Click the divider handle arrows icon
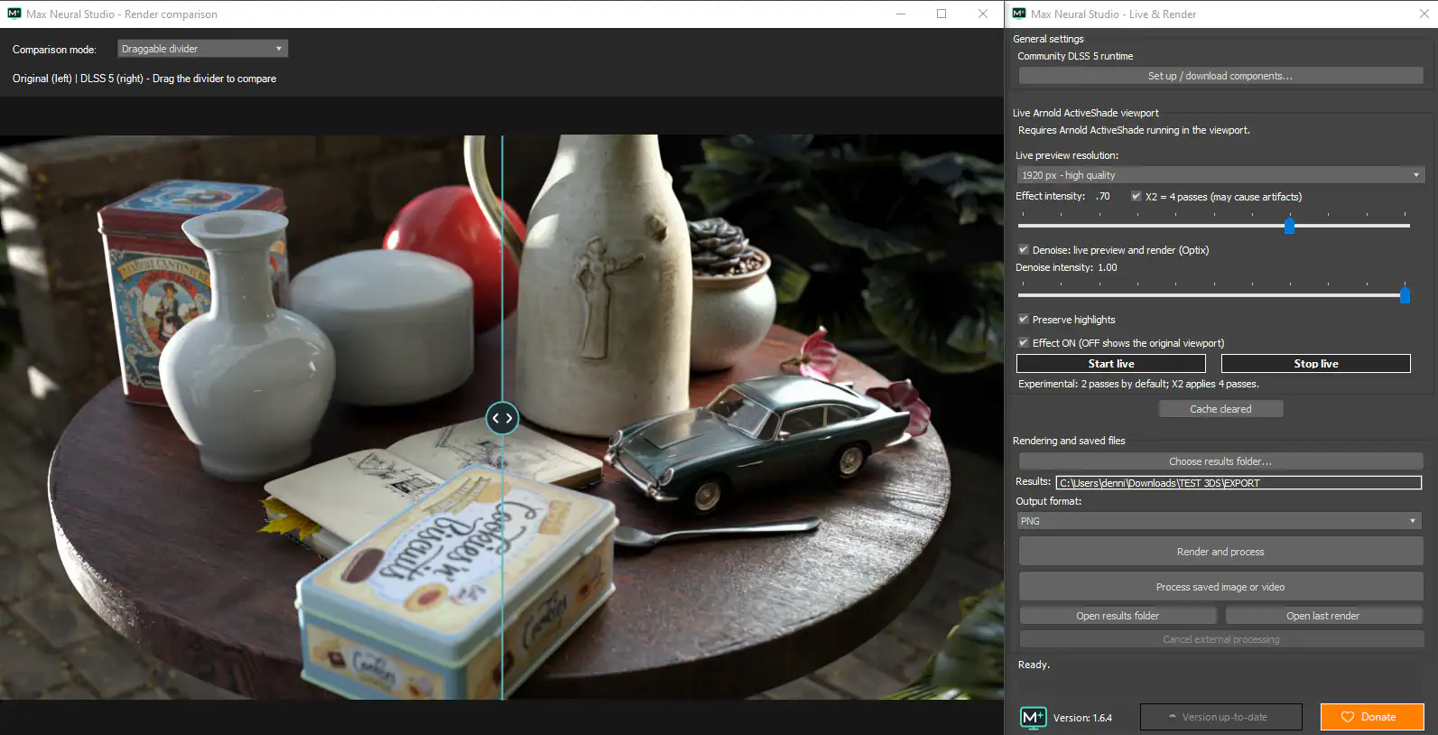The height and width of the screenshot is (735, 1438). [x=502, y=418]
